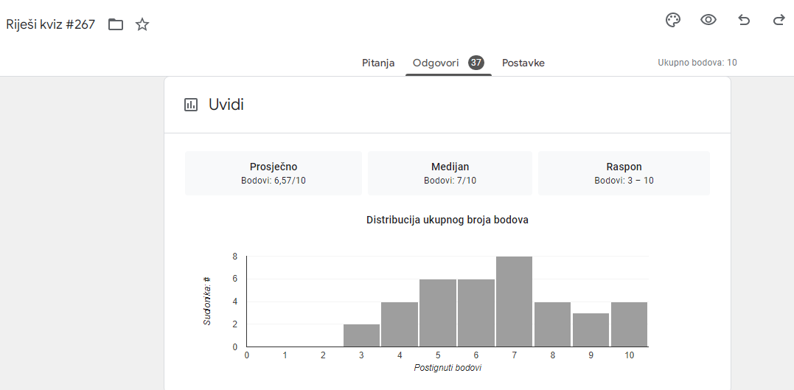Go to the Postavke tab
This screenshot has height=390, width=794.
523,63
